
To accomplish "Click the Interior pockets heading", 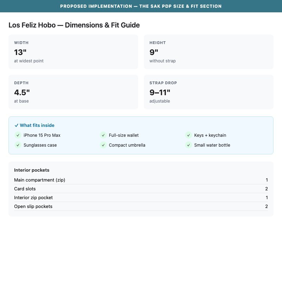I will [x=32, y=170].
